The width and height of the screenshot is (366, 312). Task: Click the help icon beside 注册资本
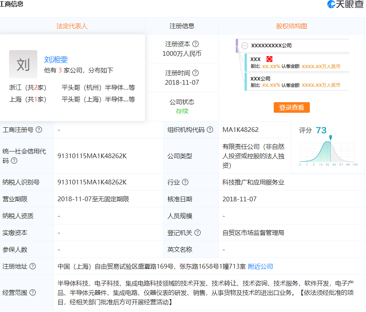point(196,44)
